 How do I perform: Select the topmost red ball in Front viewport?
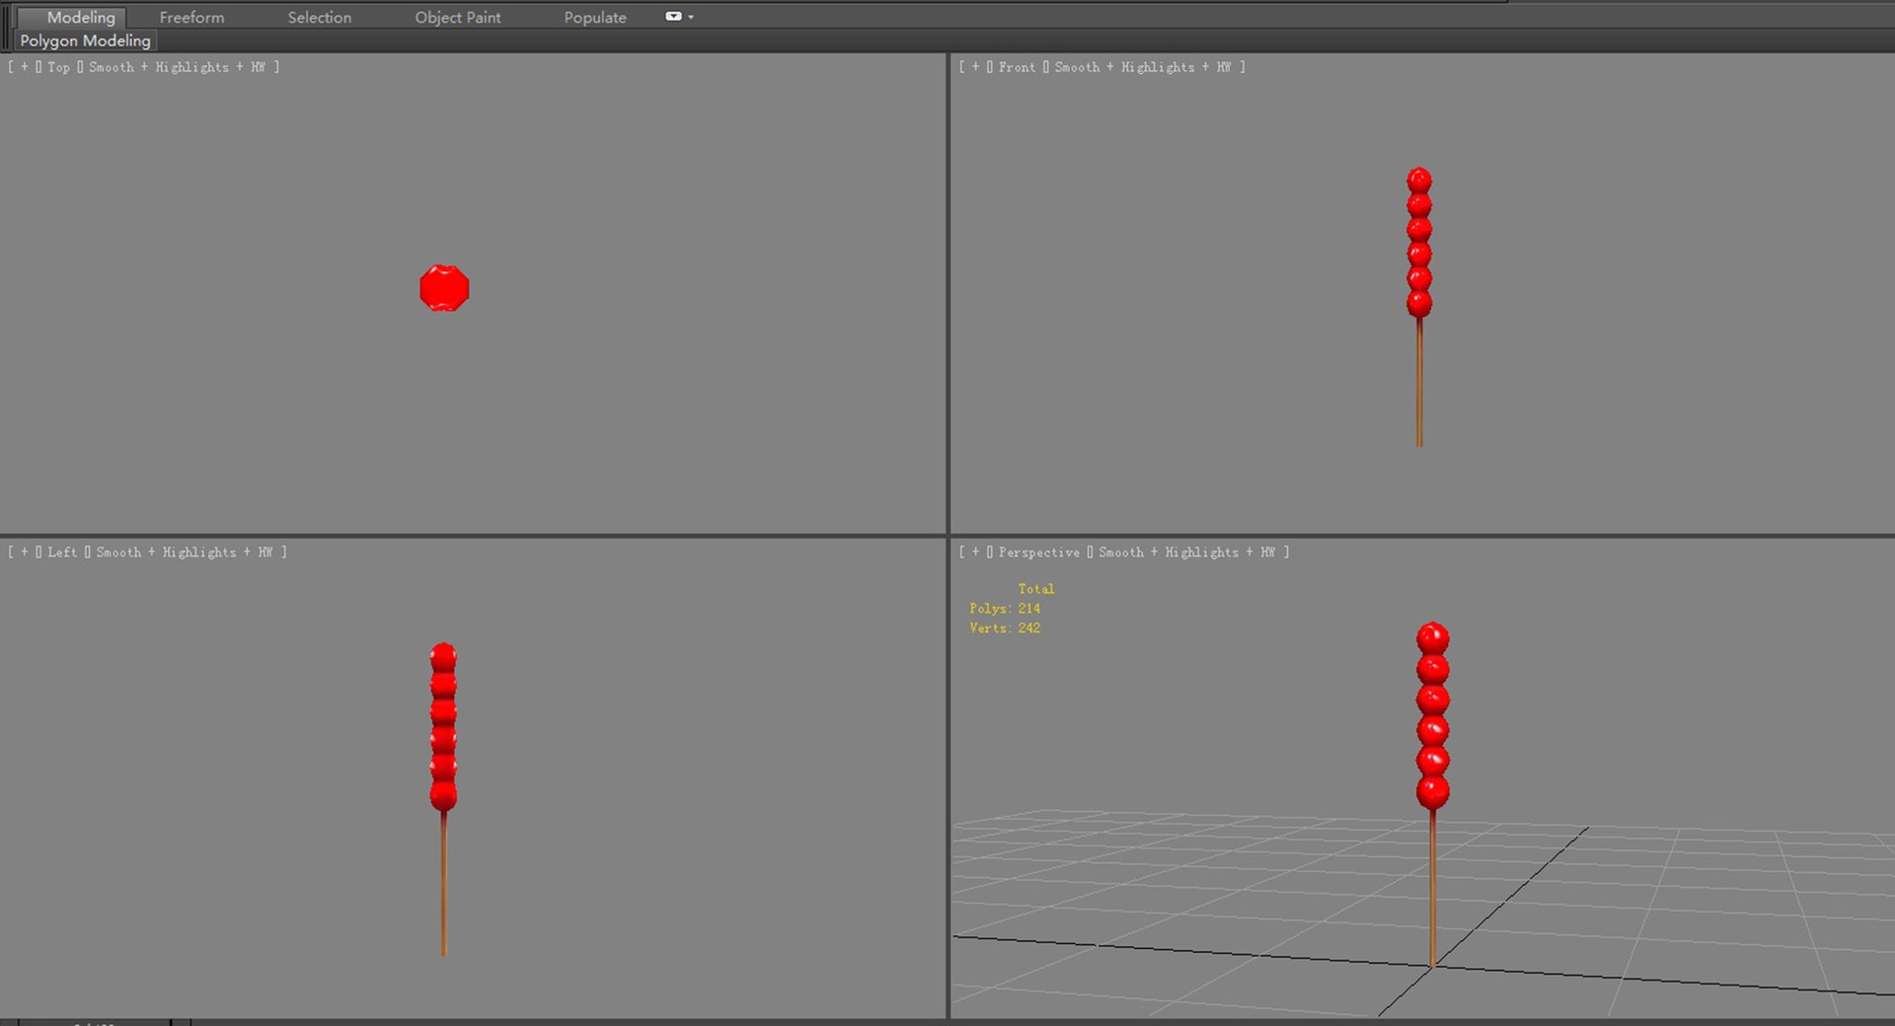[x=1419, y=180]
